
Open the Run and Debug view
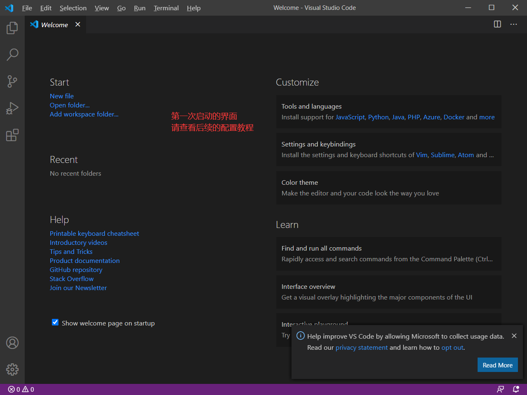(12, 108)
